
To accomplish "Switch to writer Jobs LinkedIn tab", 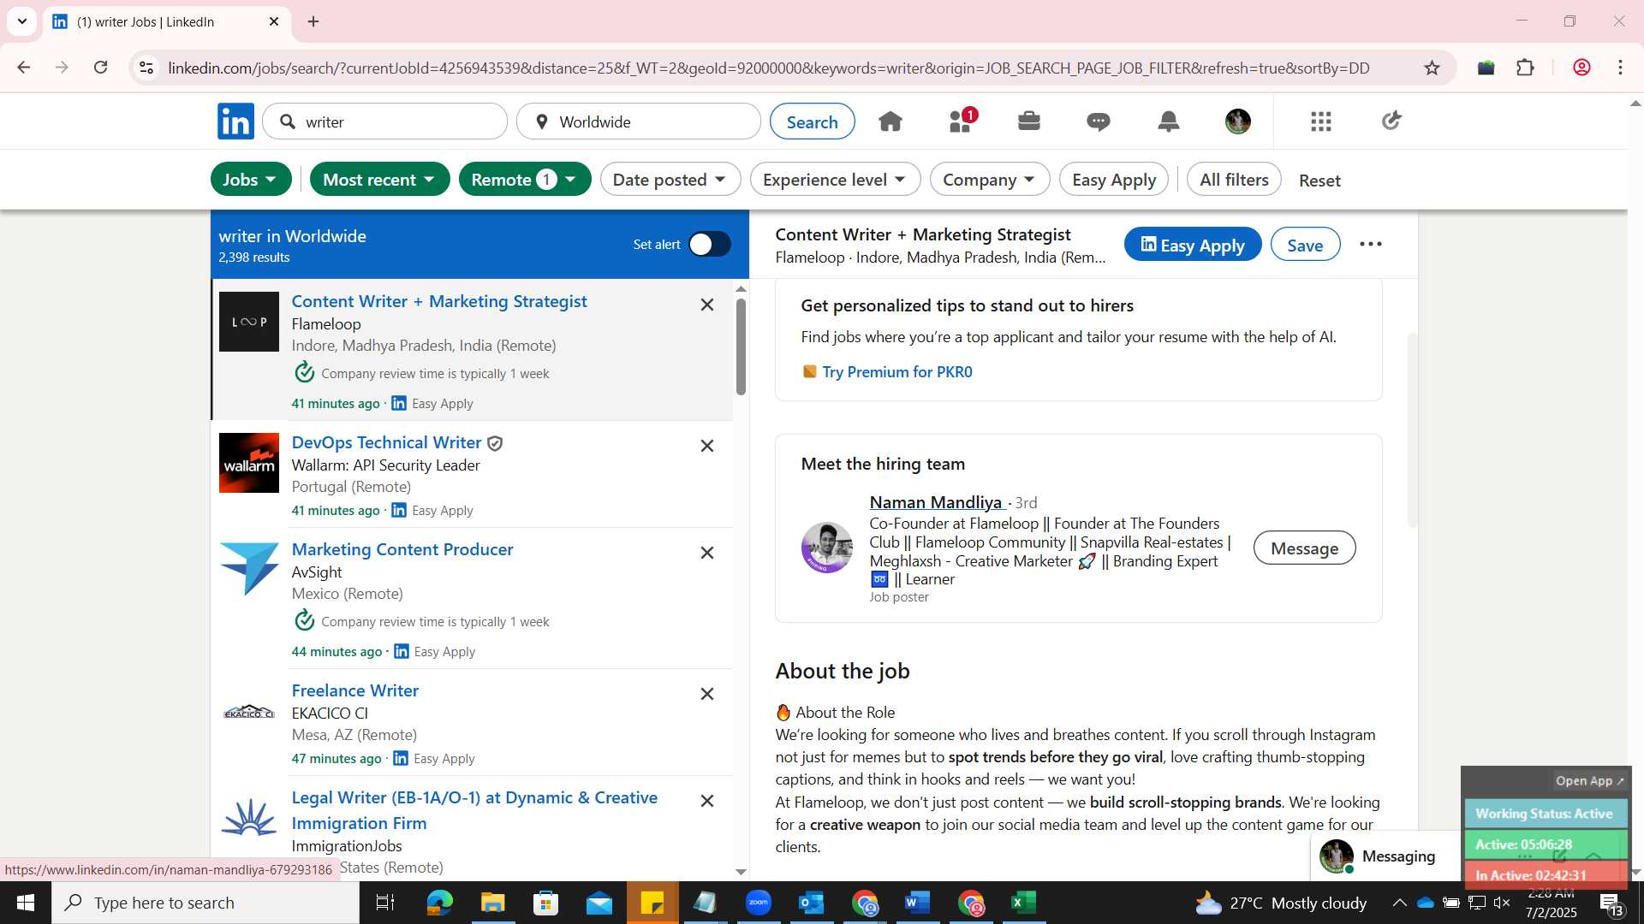I will pyautogui.click(x=167, y=21).
